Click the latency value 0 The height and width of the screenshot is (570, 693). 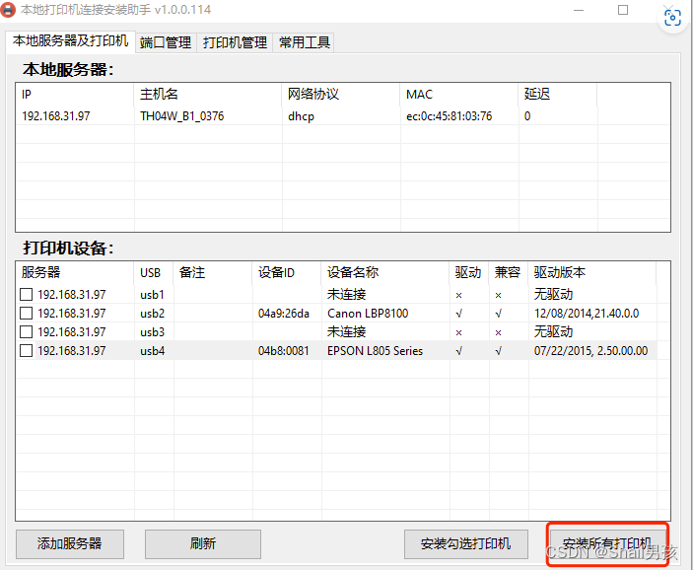pyautogui.click(x=527, y=116)
